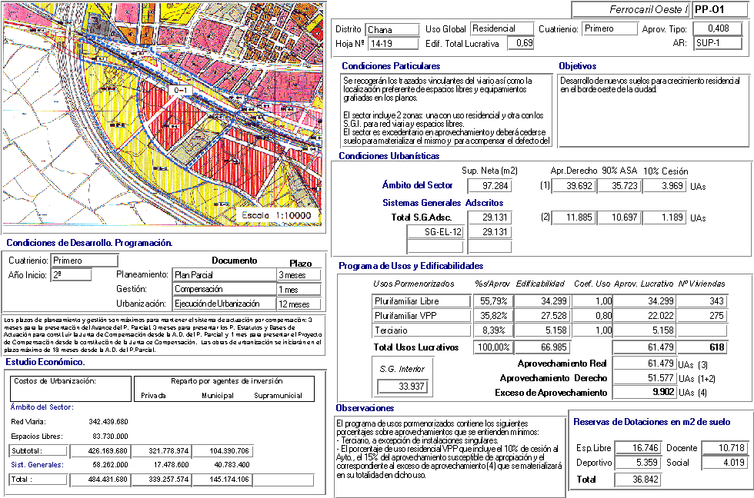
Task: Select the PP-O1 sector code box
Action: click(721, 10)
